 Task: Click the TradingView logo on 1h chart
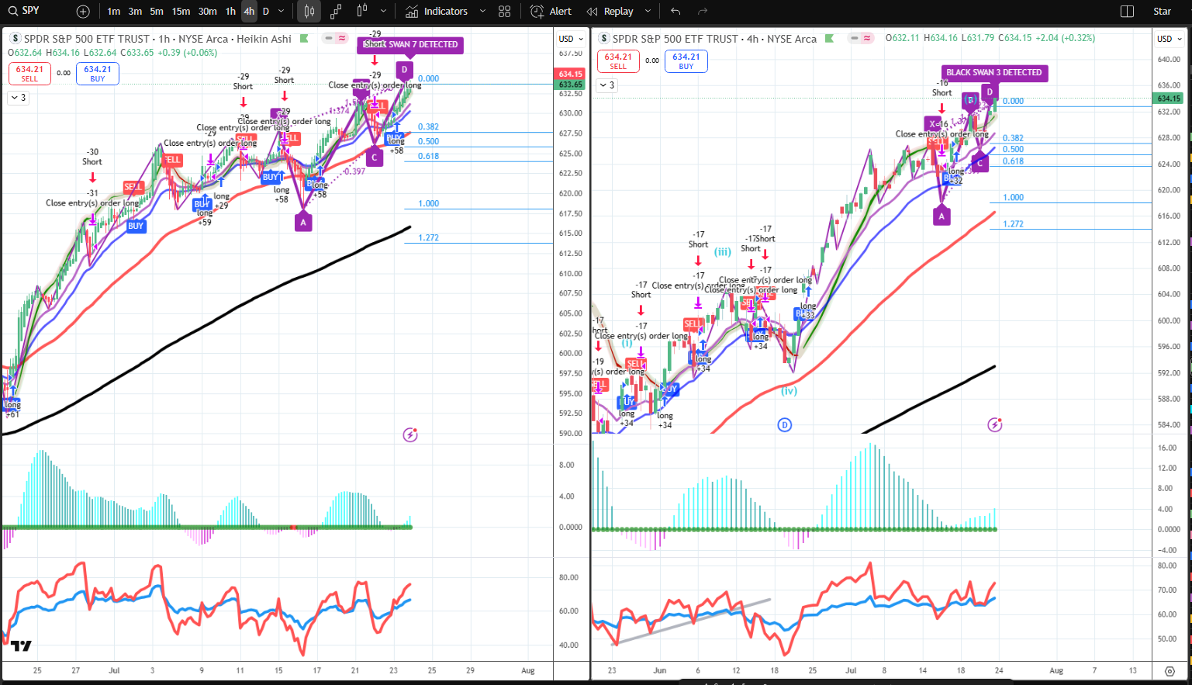point(21,646)
